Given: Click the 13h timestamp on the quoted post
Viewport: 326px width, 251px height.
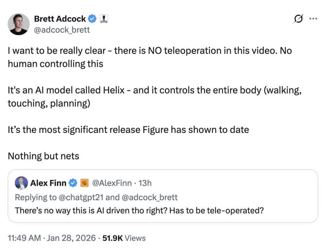Looking at the screenshot, I should (145, 183).
